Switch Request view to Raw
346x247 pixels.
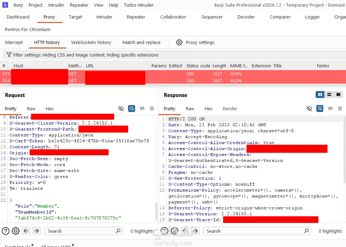[x=31, y=109]
